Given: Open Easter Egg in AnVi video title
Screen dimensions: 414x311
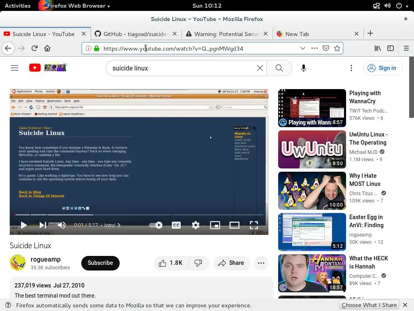Looking at the screenshot, I should point(366,221).
